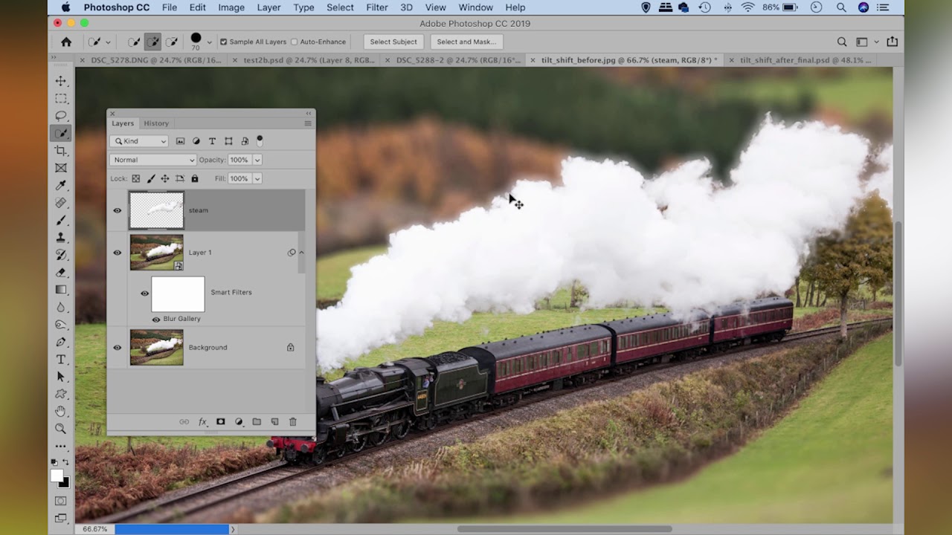This screenshot has width=952, height=535.
Task: Click the Select Subject button
Action: pyautogui.click(x=393, y=42)
